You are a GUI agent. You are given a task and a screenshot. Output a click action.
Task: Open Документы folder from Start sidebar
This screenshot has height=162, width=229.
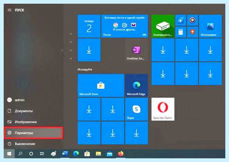coord(33,111)
